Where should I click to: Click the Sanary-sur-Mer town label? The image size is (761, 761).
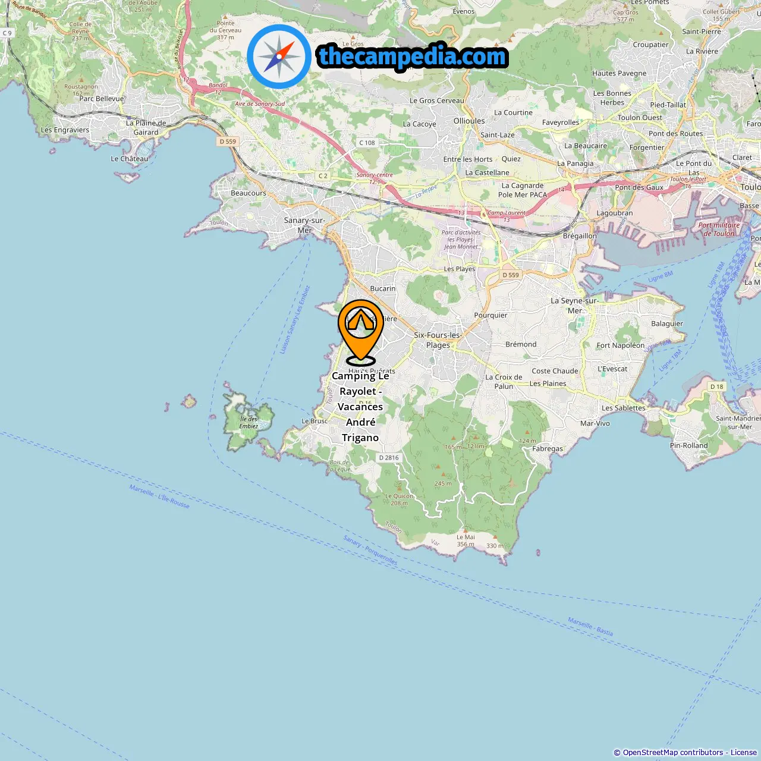(304, 225)
